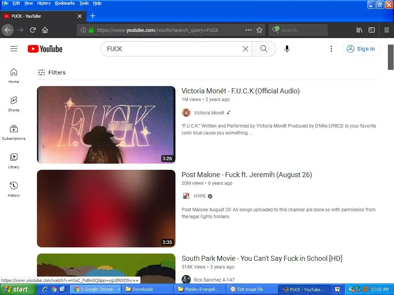394x295 pixels.
Task: Visit the Victoria Monét channel name
Action: 209,113
